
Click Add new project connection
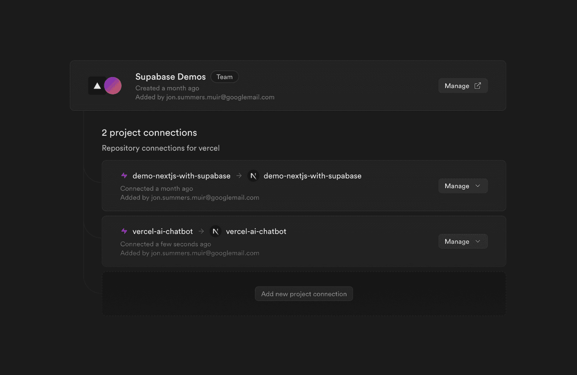coord(303,294)
